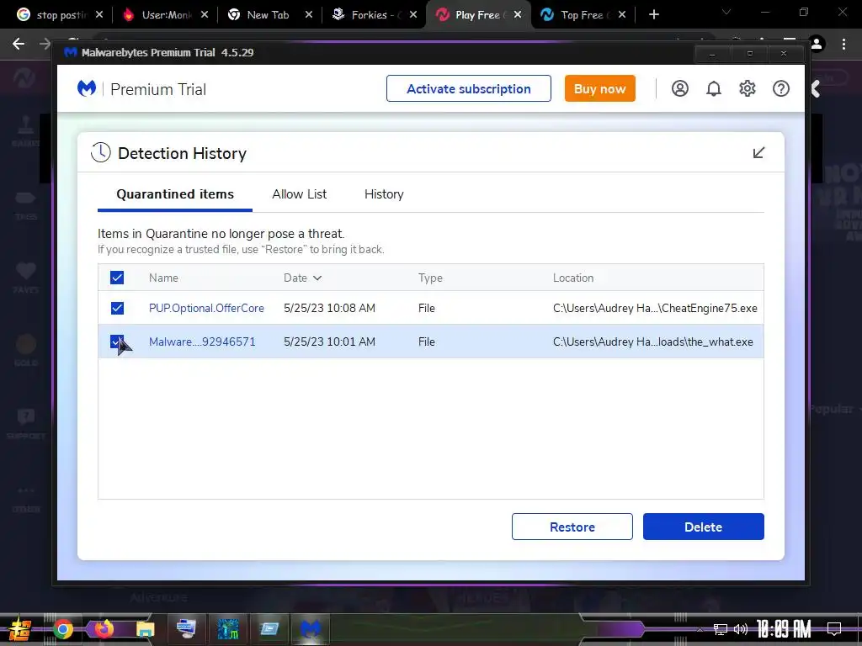Switch to the Allow List tab
The width and height of the screenshot is (862, 646).
pos(299,194)
